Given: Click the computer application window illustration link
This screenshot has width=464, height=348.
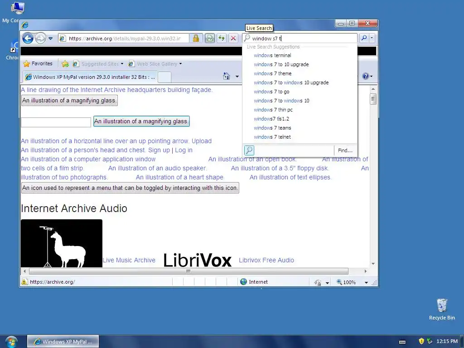Looking at the screenshot, I should point(88,159).
